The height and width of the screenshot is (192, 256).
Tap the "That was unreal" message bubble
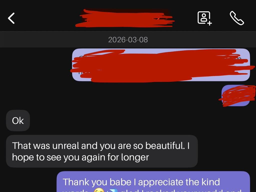click(102, 151)
